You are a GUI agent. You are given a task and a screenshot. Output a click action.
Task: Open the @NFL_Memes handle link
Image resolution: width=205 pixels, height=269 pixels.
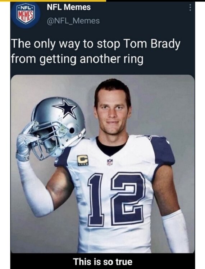[73, 21]
